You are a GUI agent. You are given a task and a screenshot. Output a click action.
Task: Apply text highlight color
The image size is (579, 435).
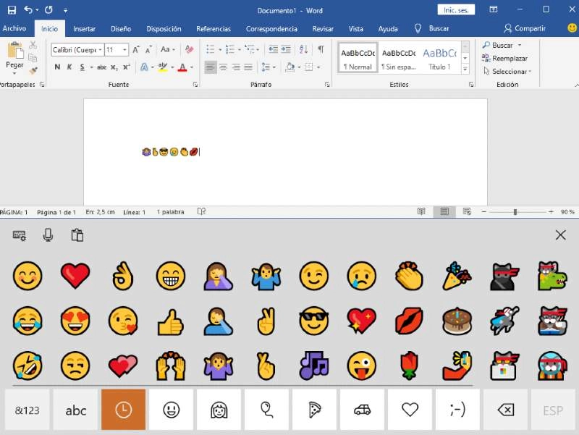[161, 67]
